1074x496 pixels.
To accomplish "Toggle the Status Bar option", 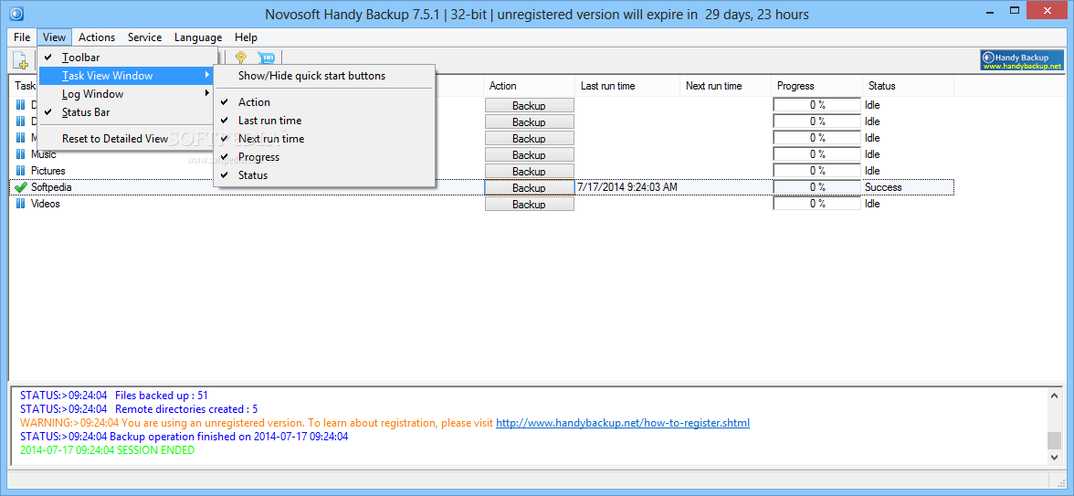I will point(128,112).
